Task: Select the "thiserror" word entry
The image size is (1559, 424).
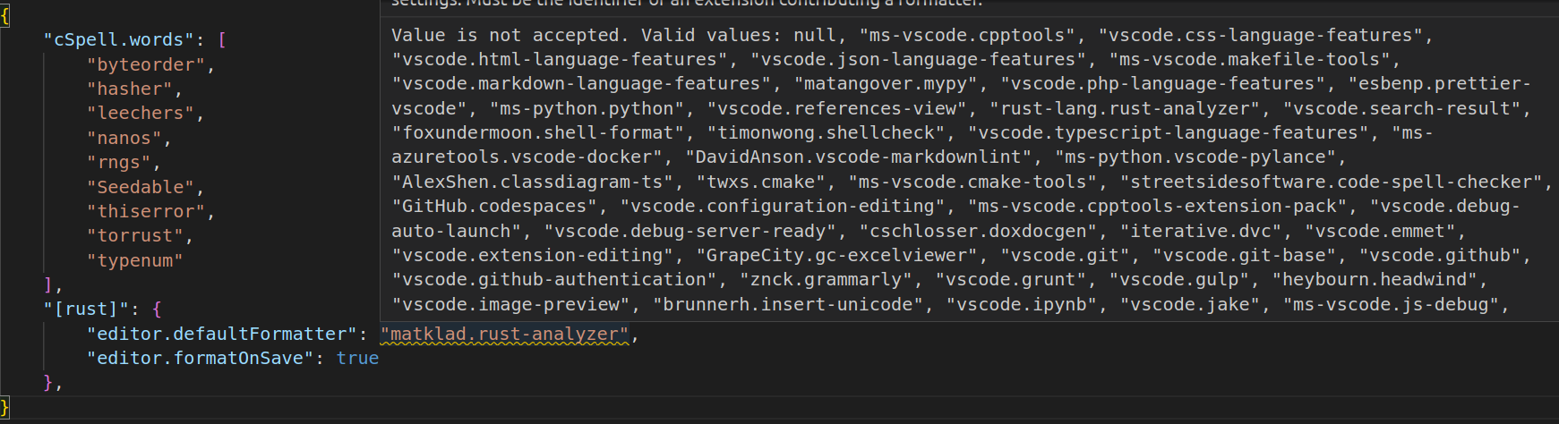Action: click(x=147, y=211)
